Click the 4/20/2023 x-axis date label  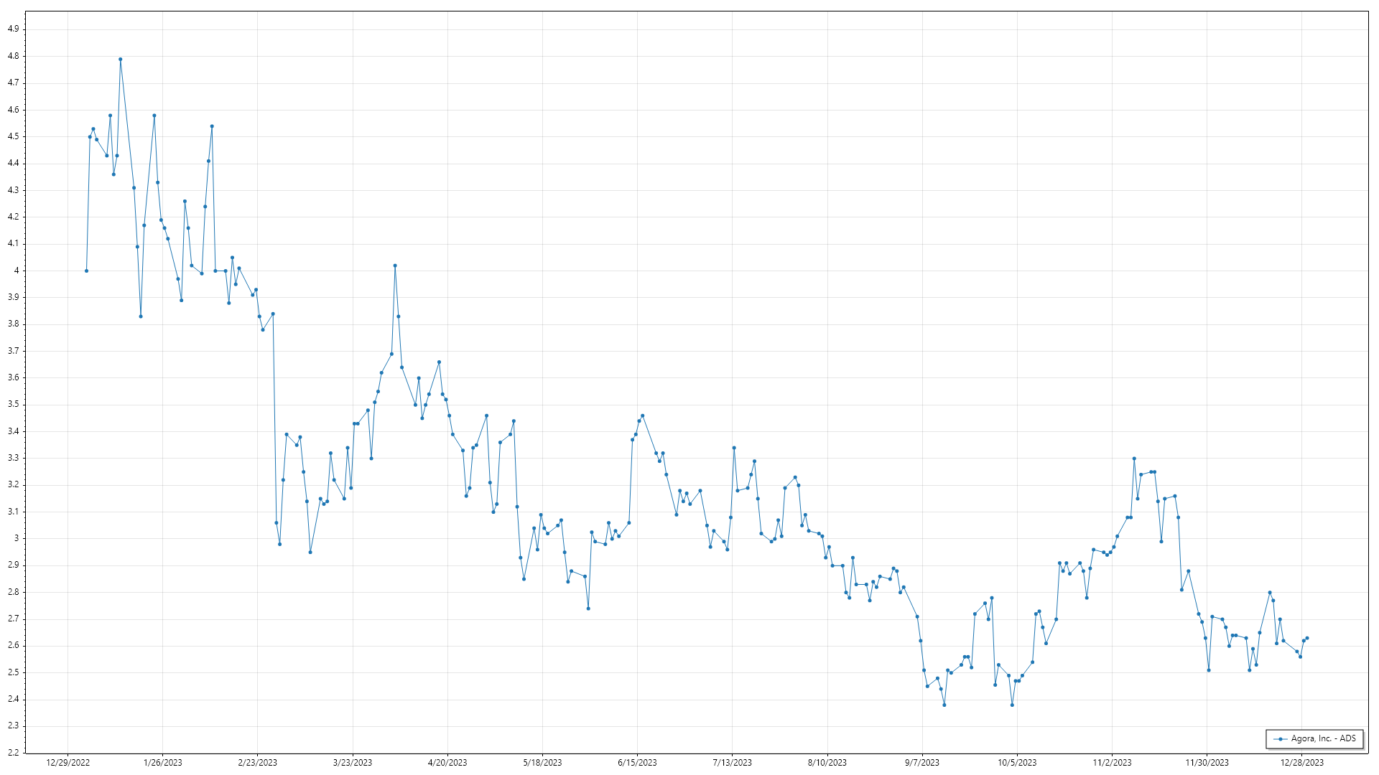coord(447,763)
